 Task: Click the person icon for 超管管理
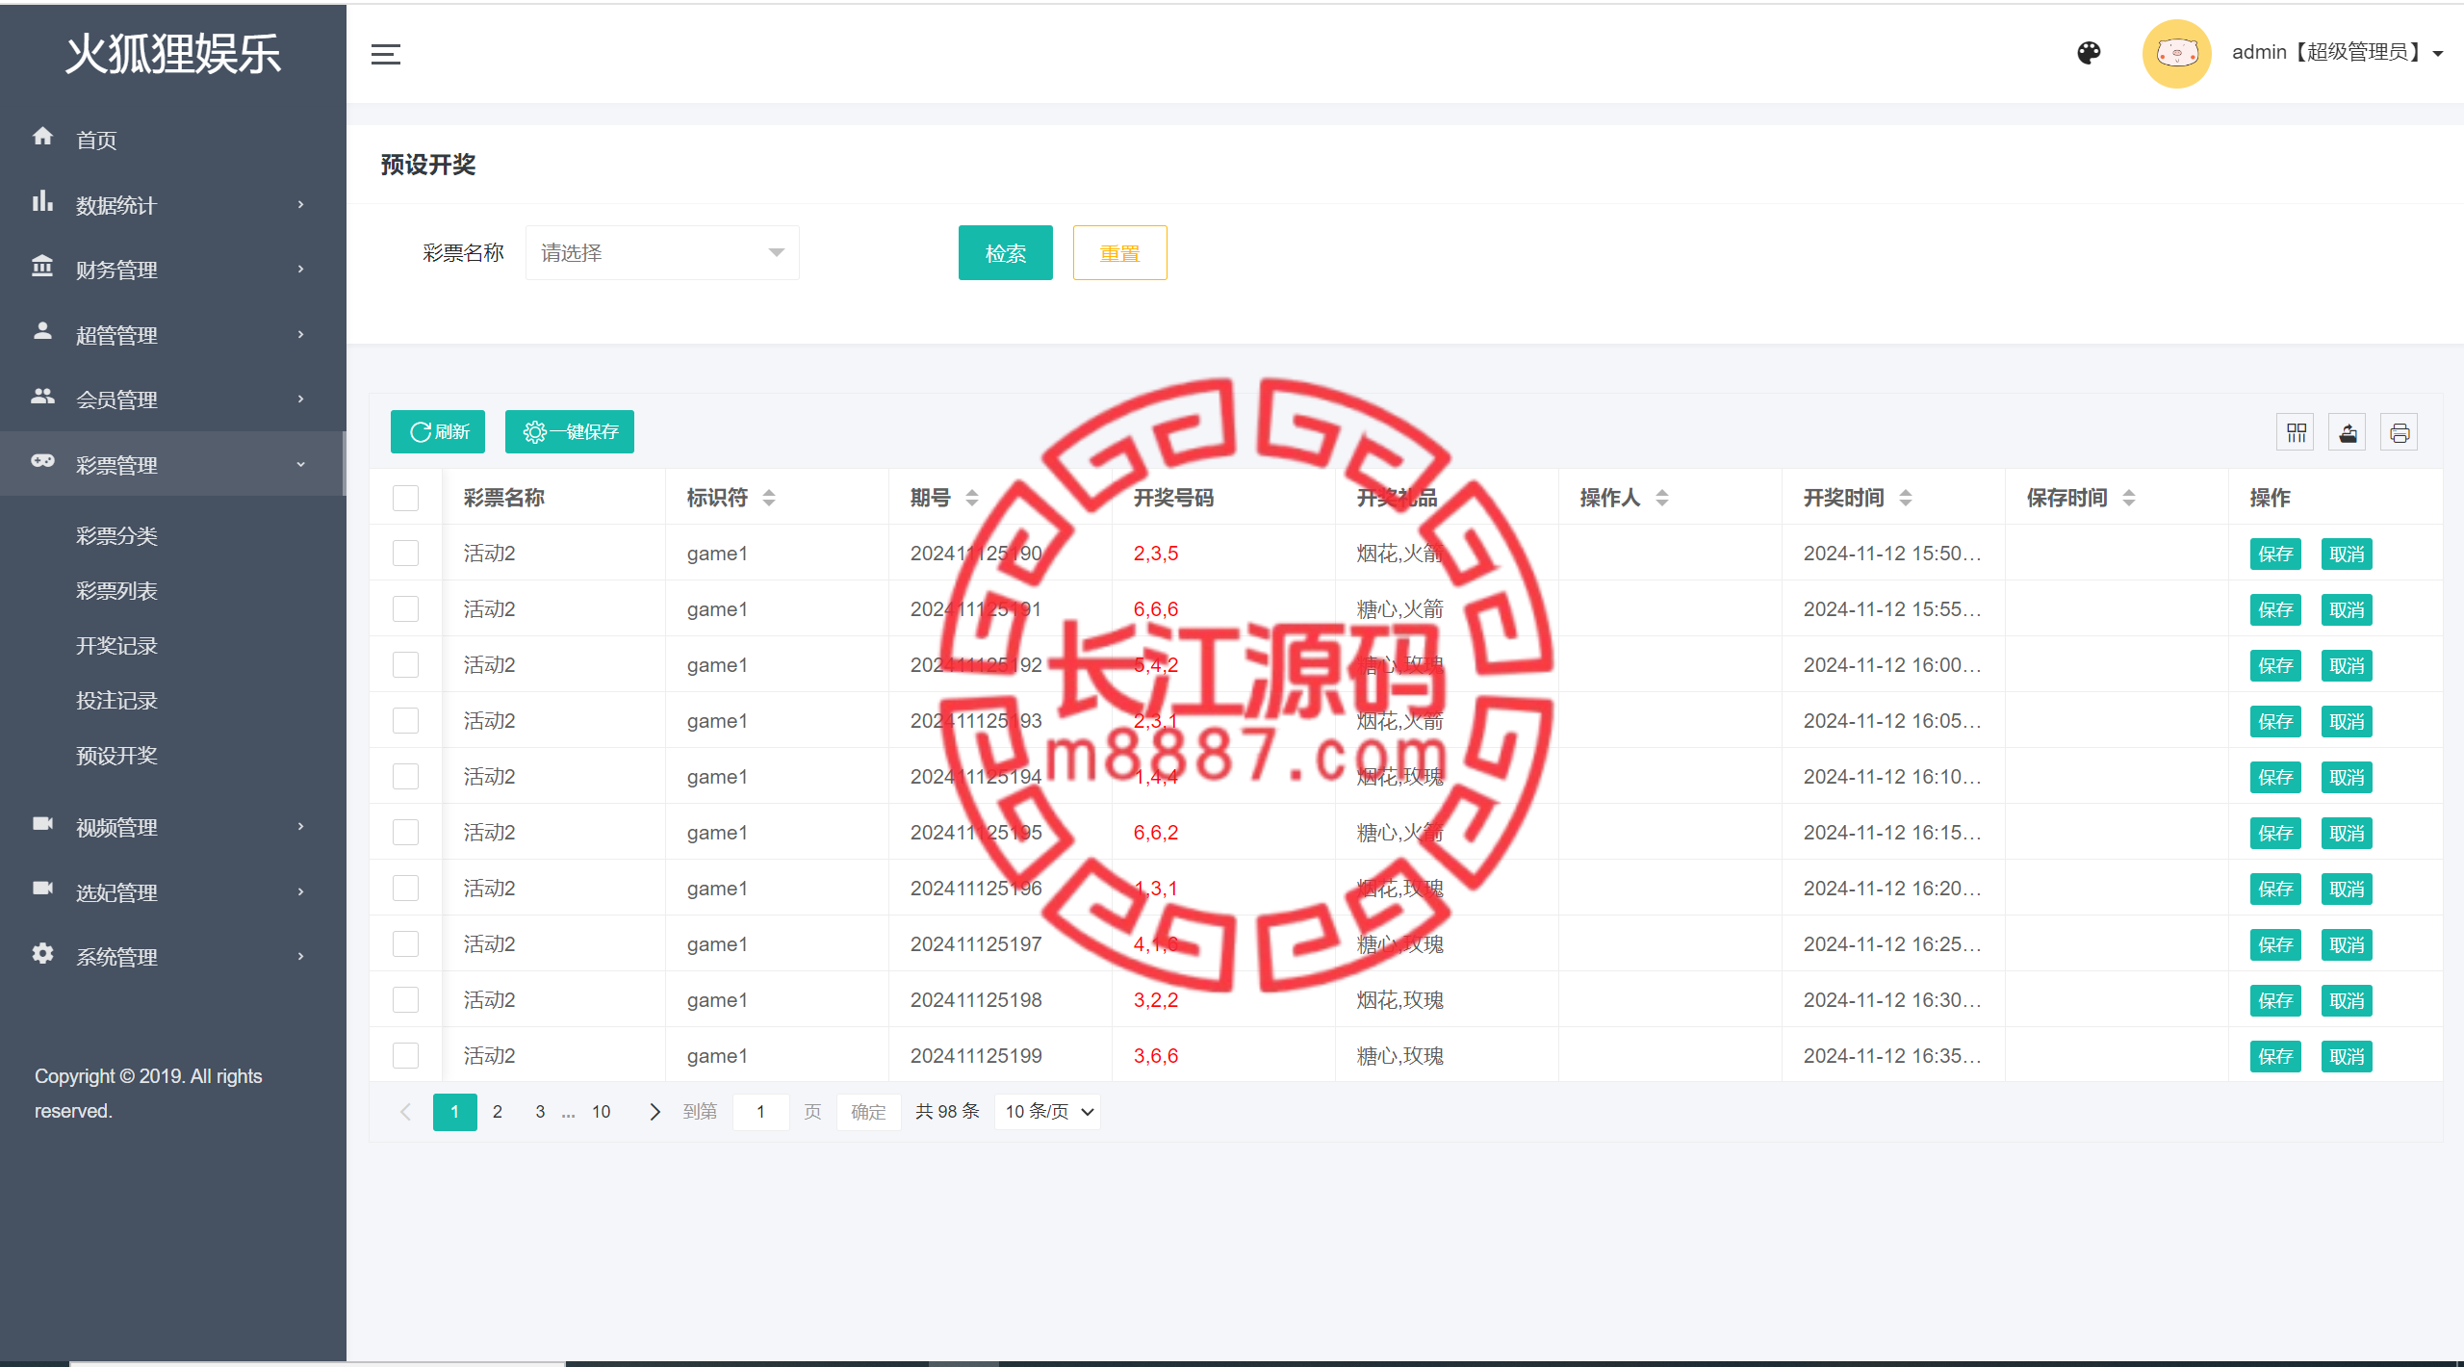coord(42,331)
